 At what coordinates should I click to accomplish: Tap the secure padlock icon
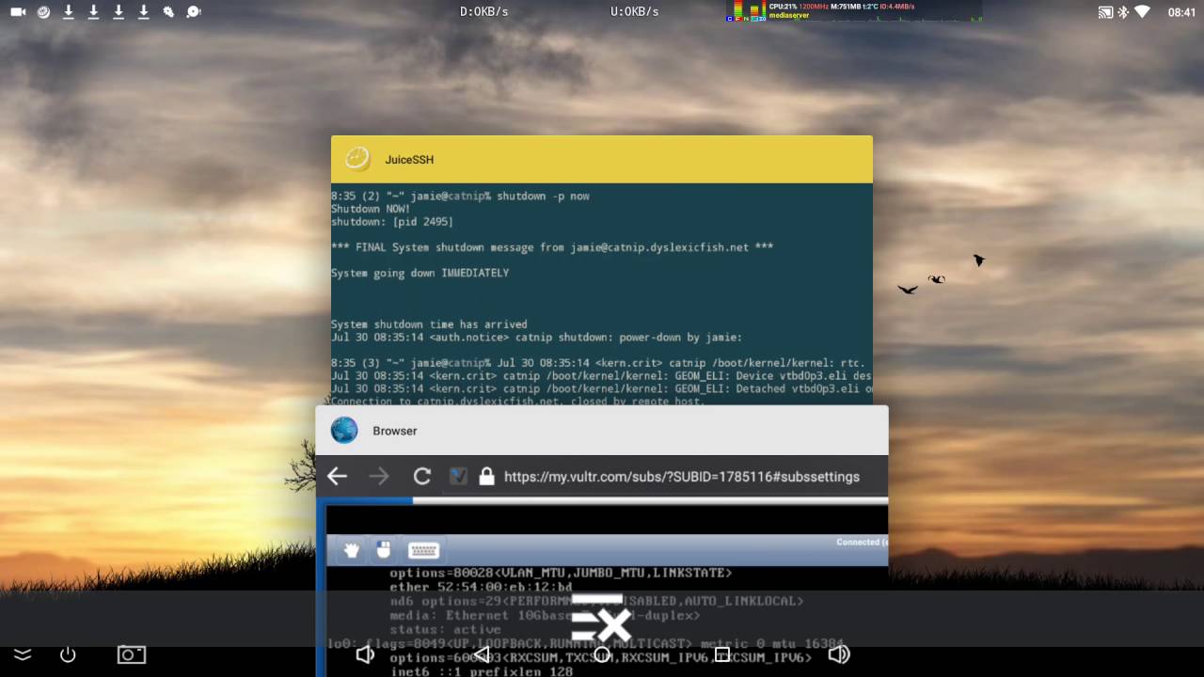(x=486, y=477)
